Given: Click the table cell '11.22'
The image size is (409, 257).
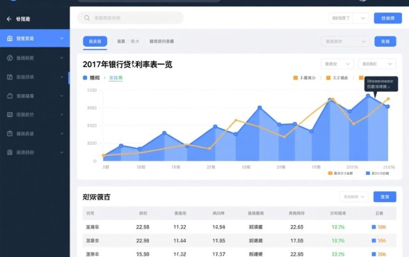Looking at the screenshot, I should tap(179, 227).
